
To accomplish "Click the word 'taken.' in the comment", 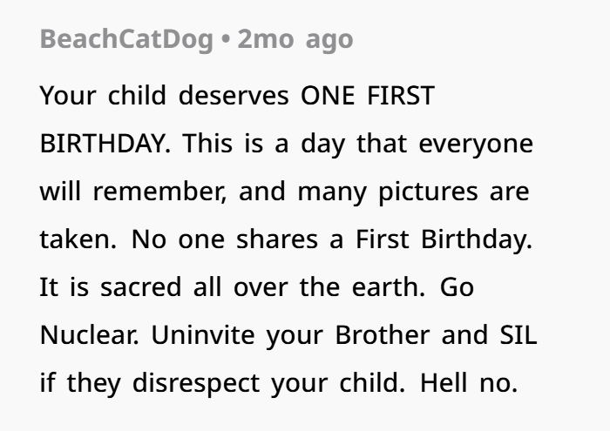I will coord(78,239).
